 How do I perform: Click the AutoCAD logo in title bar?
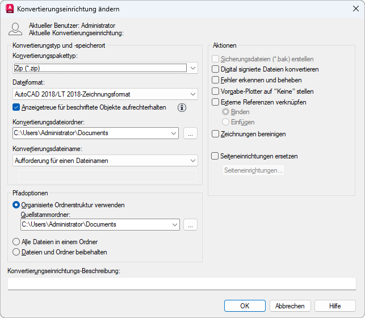10,9
